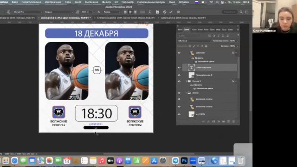Open workspace switcher icon
This screenshot has height=167, width=297.
[x=247, y=12]
